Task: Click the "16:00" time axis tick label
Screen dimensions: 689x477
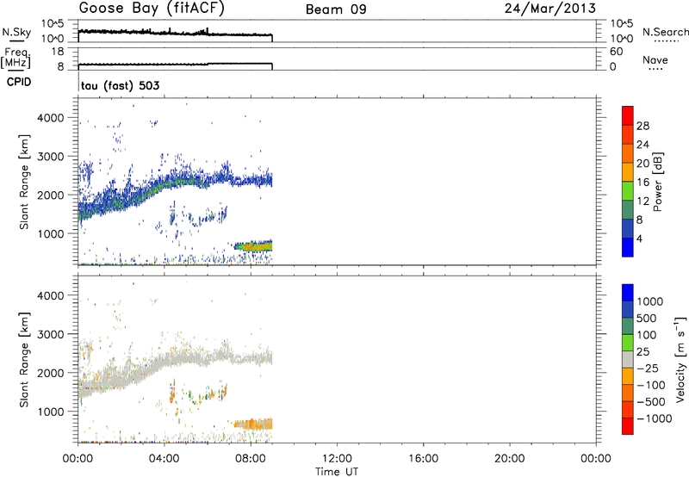Action: [x=423, y=459]
